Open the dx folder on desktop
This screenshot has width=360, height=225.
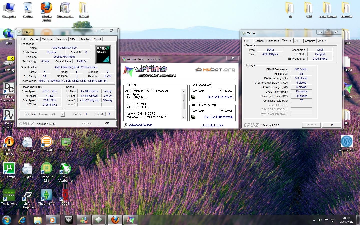(290, 10)
